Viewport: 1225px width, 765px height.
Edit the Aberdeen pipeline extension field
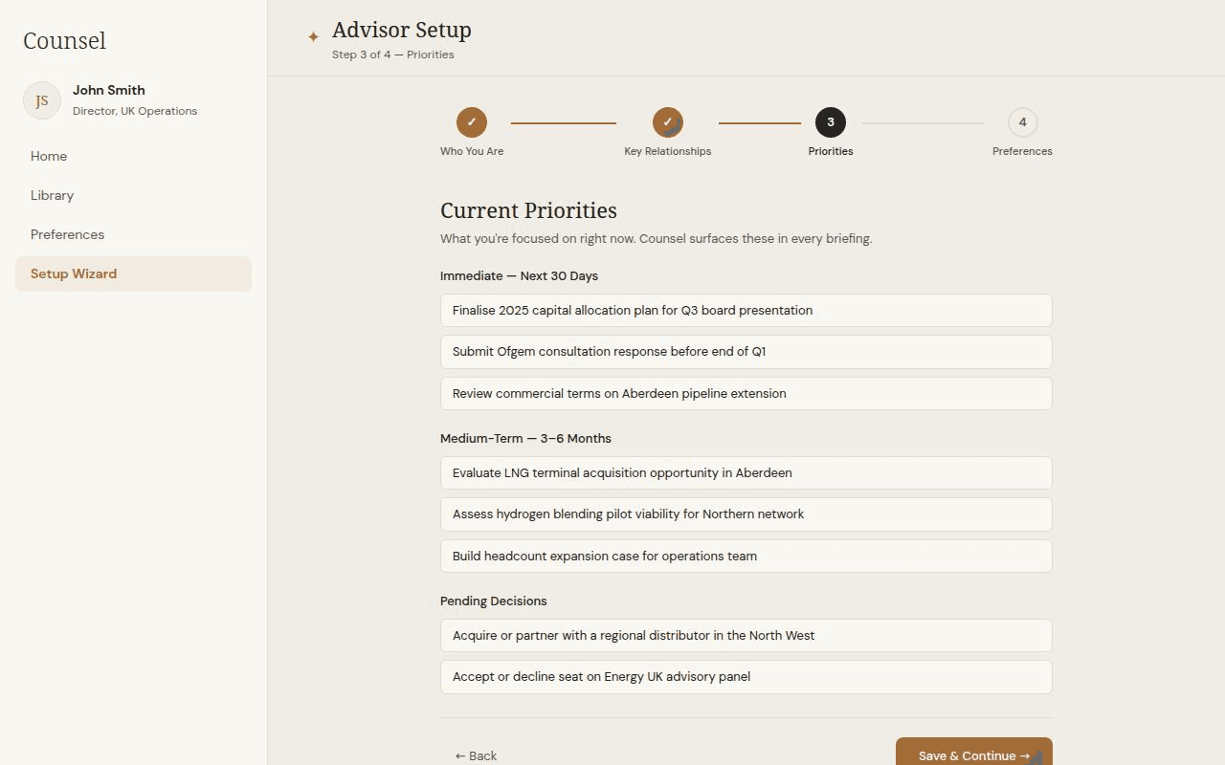746,393
